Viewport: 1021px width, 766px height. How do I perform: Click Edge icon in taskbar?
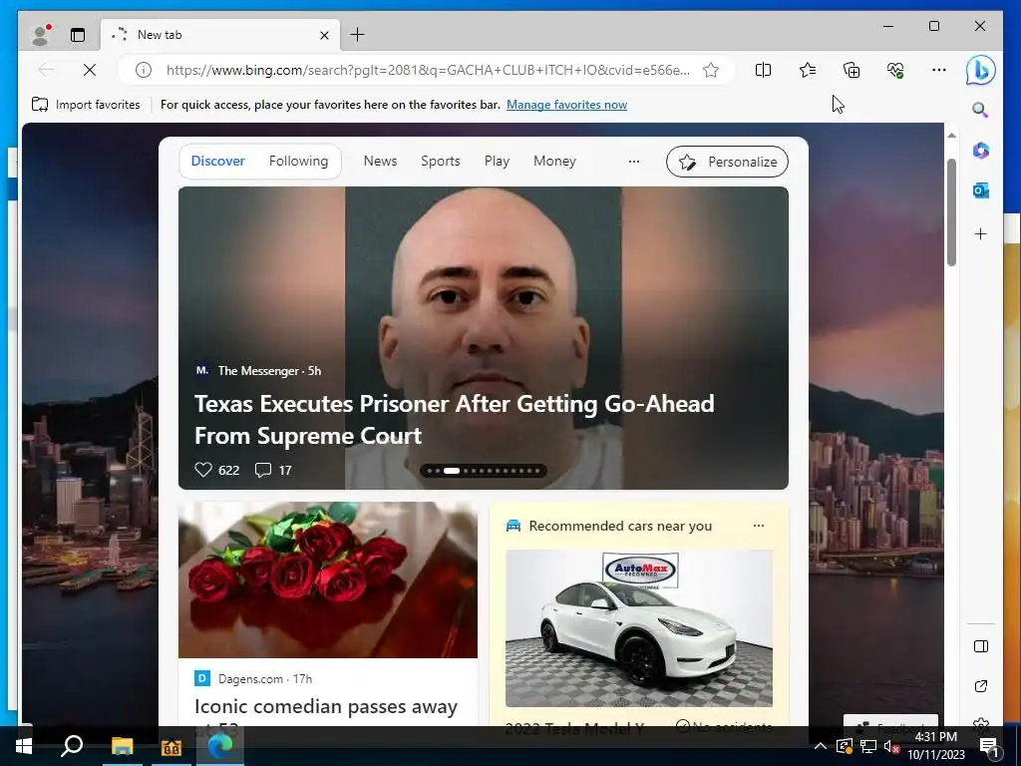click(220, 746)
